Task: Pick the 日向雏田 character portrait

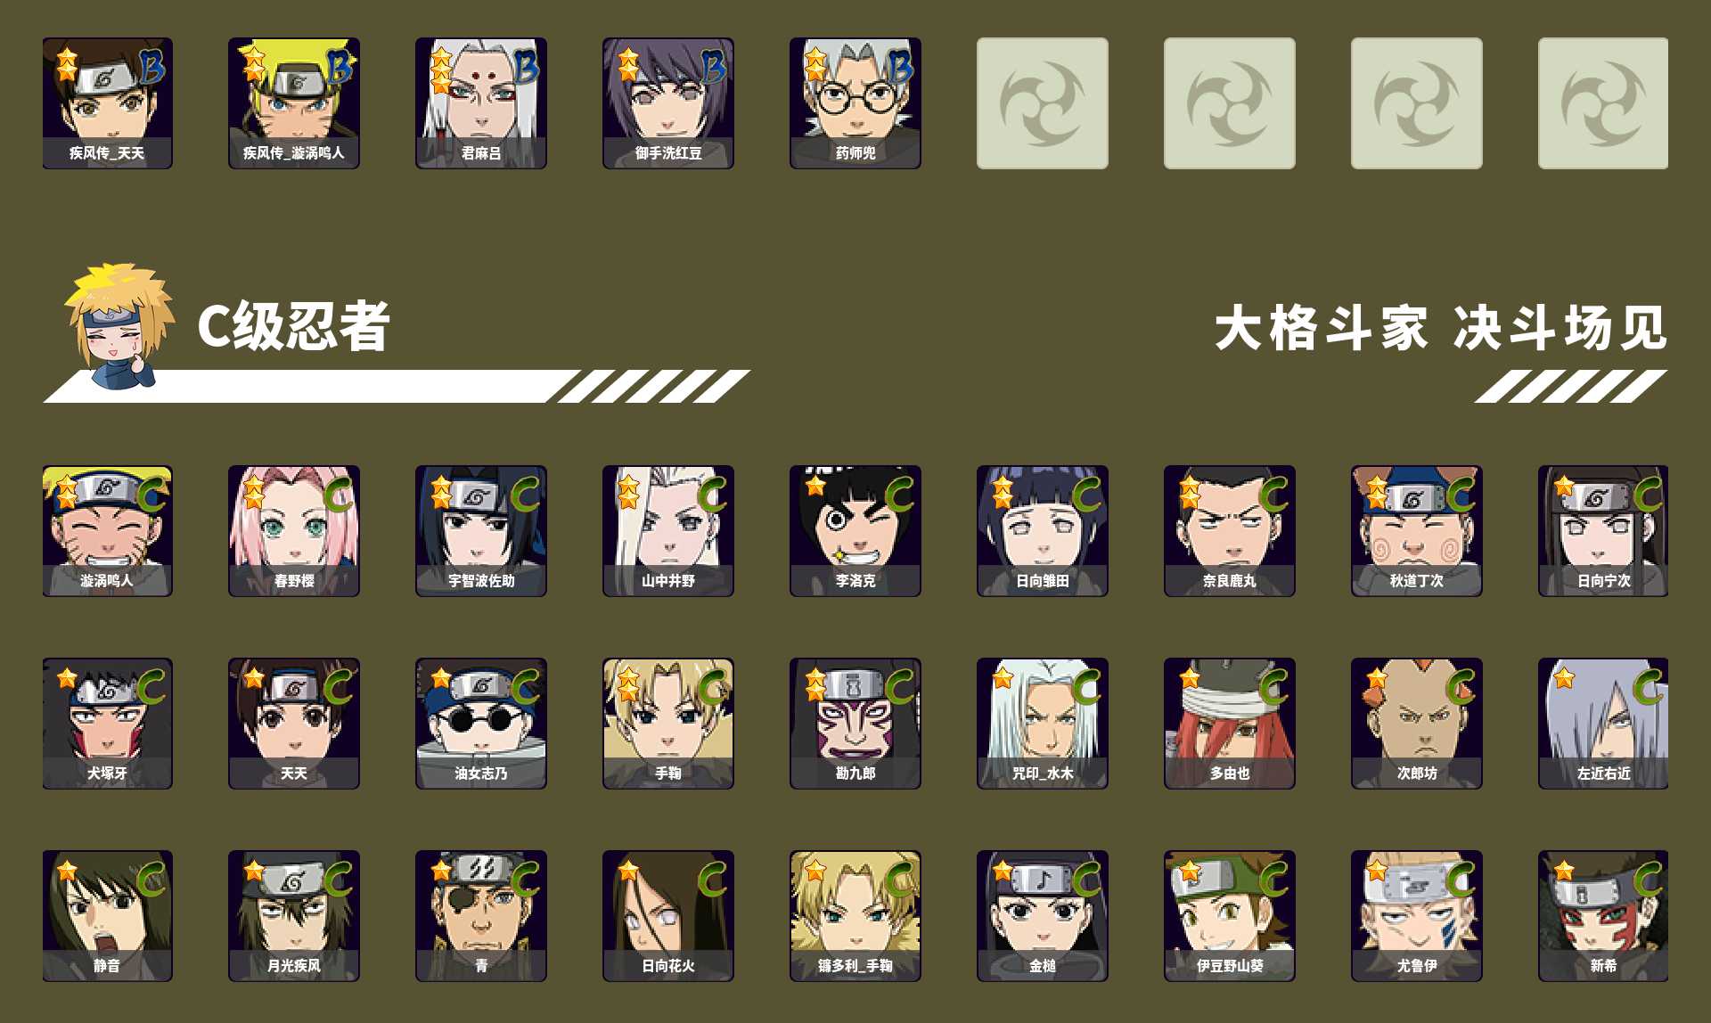Action: (1043, 531)
